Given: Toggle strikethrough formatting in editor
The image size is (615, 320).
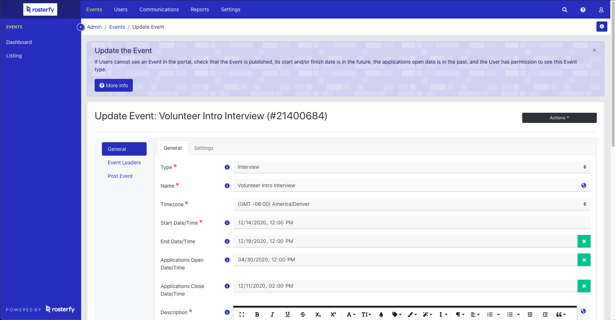Looking at the screenshot, I should 303,315.
